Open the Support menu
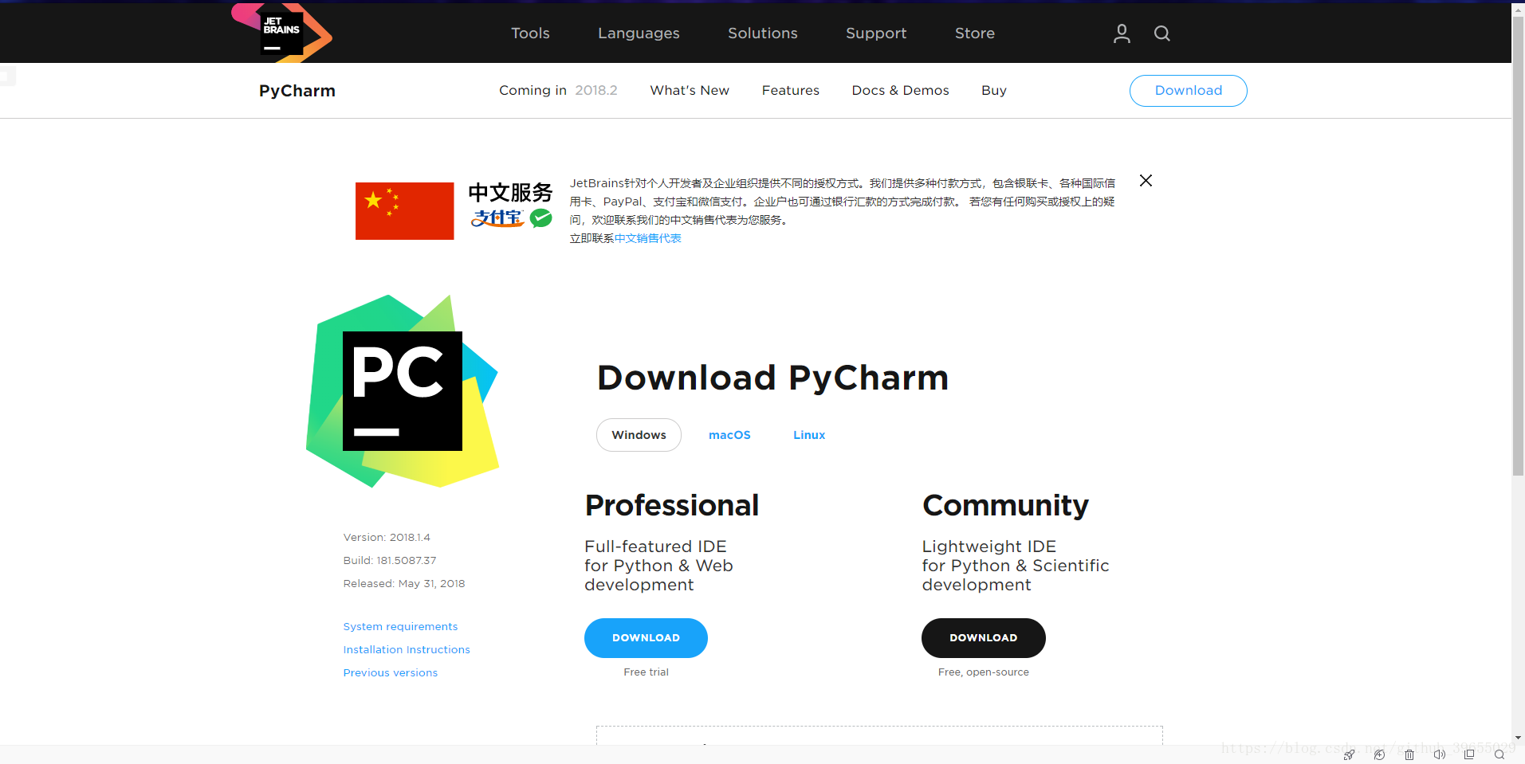This screenshot has height=764, width=1525. (x=876, y=33)
